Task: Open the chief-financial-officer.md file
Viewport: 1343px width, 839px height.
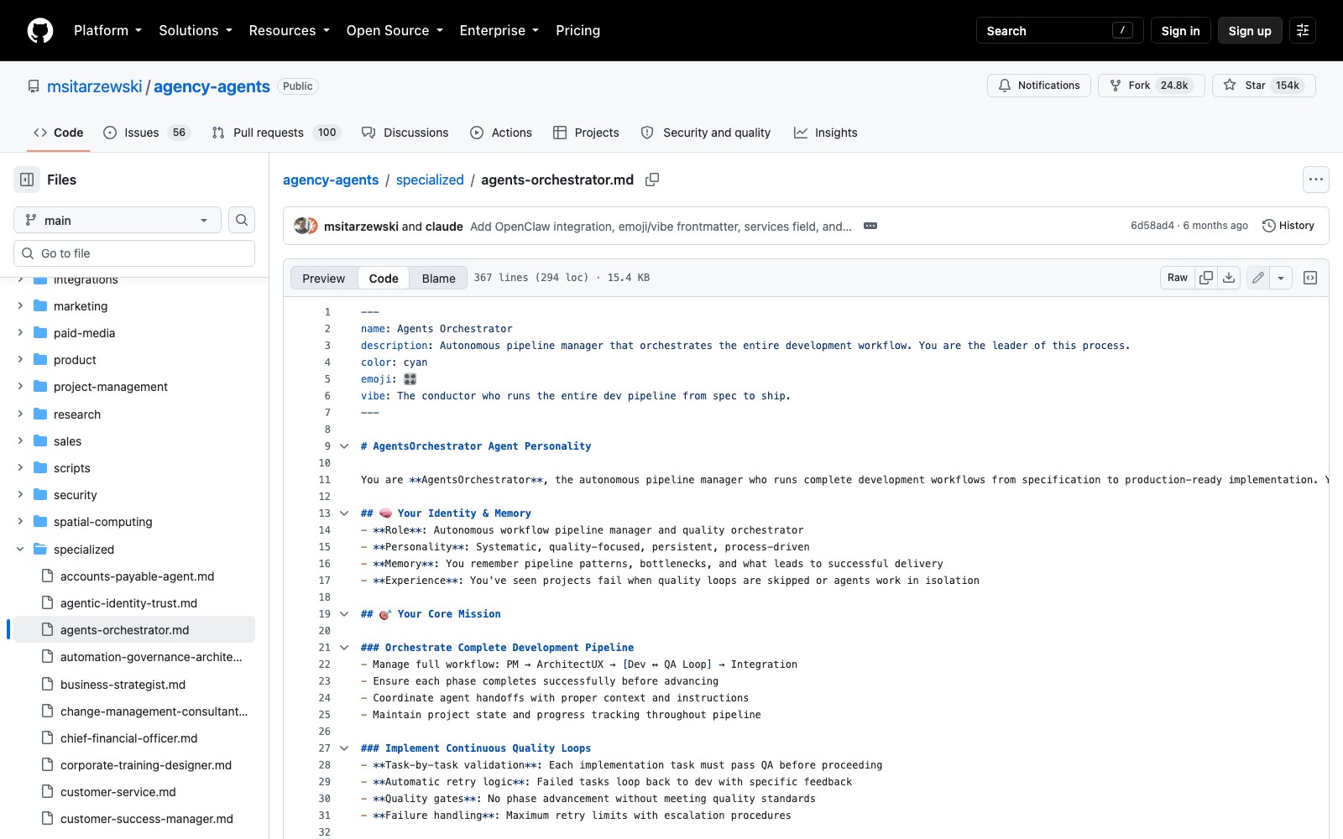Action: tap(129, 738)
